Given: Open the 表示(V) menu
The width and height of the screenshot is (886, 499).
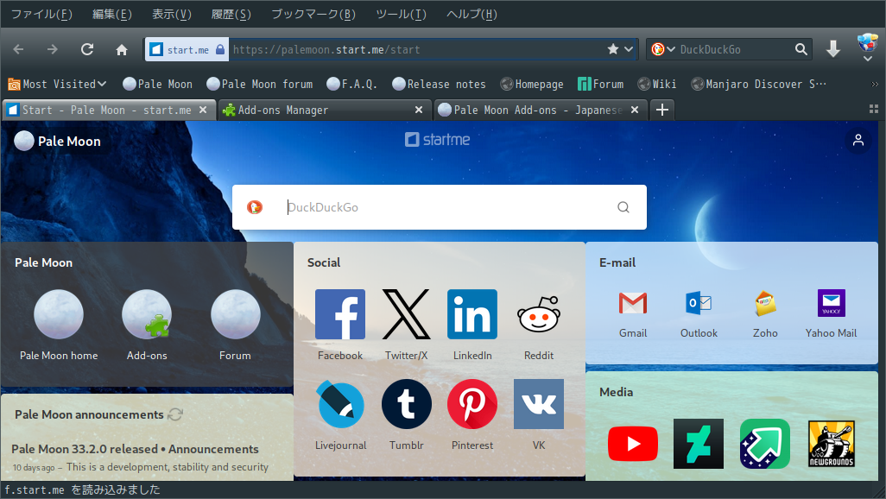Looking at the screenshot, I should (172, 14).
